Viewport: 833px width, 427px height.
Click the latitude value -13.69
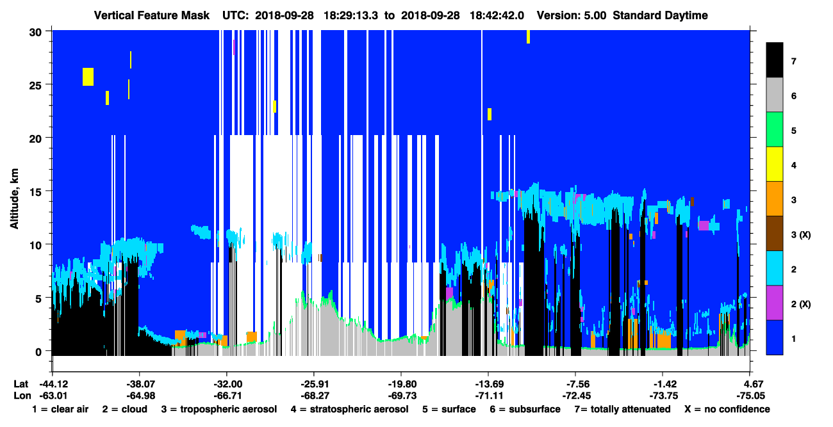point(488,383)
